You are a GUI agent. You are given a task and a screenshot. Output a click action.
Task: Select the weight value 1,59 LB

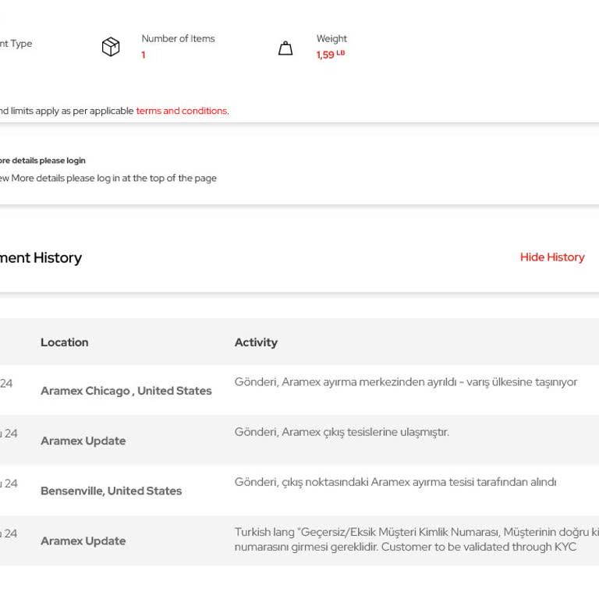(x=331, y=55)
